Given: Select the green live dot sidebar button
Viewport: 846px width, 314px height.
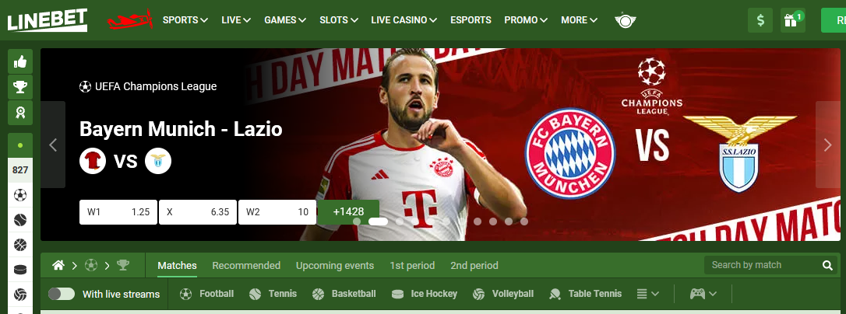Looking at the screenshot, I should [x=20, y=145].
